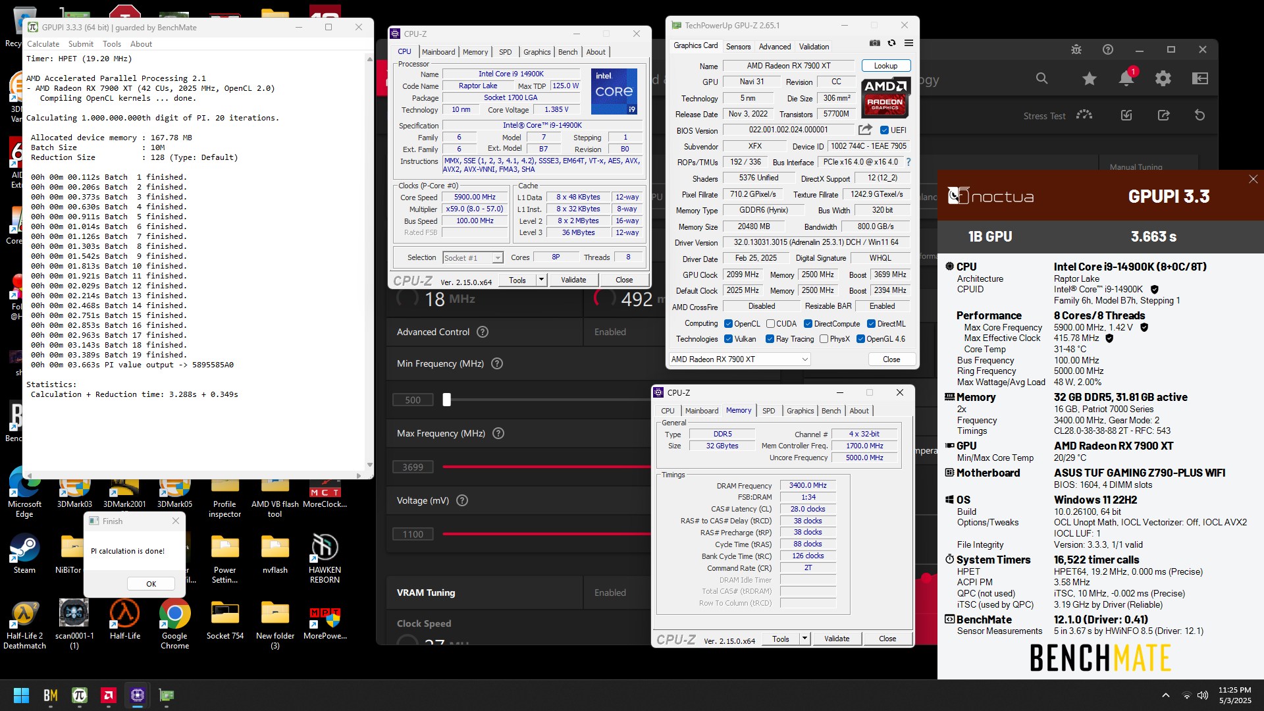Click Voltage (mV) slider track

click(x=546, y=534)
